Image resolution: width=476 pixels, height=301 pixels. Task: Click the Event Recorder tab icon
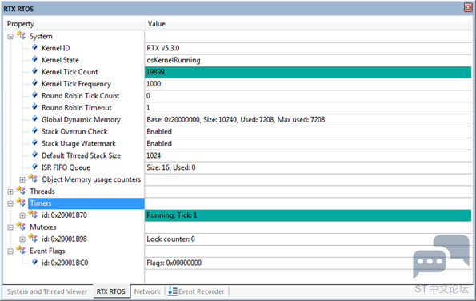173,291
